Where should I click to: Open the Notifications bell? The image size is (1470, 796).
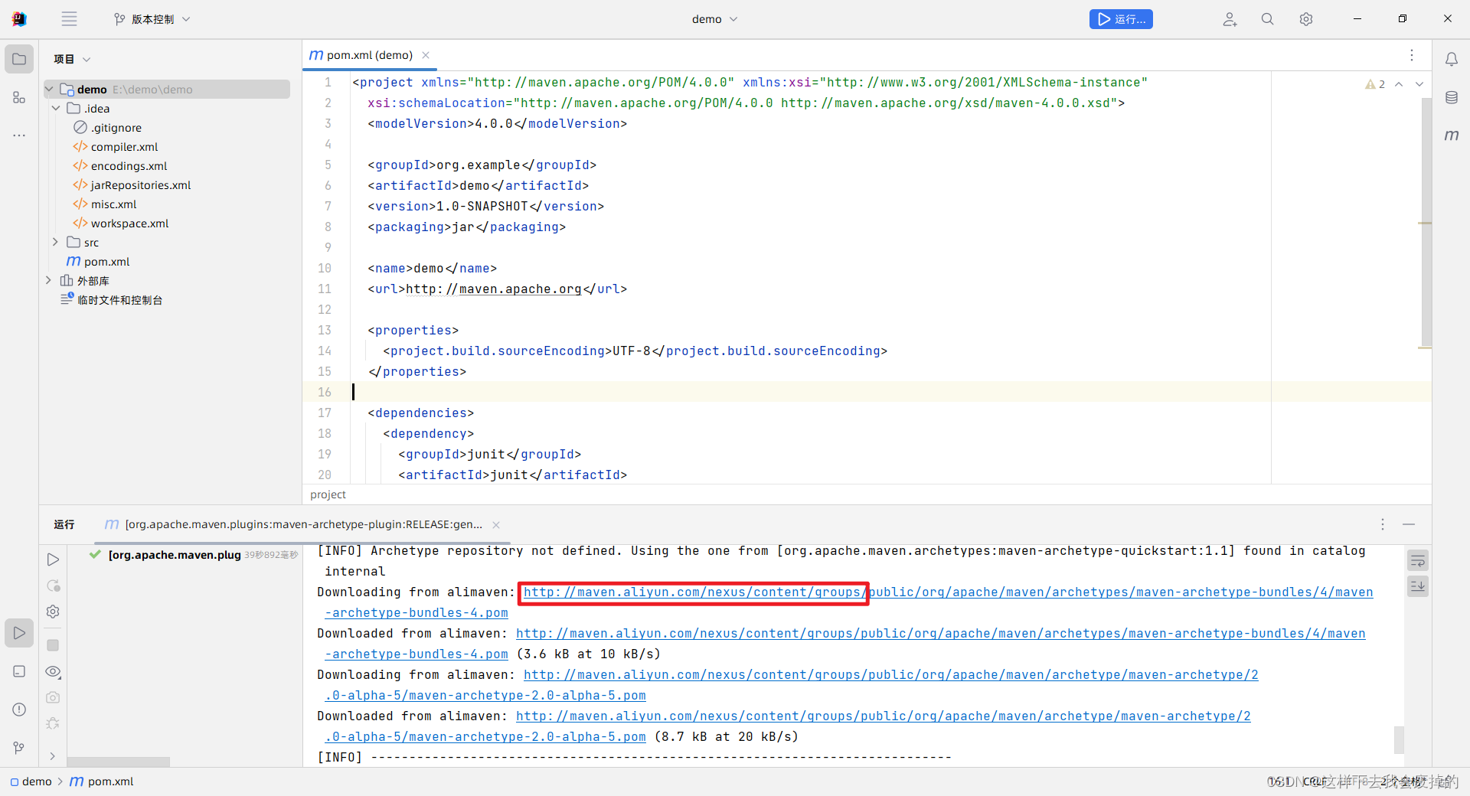pos(1452,59)
